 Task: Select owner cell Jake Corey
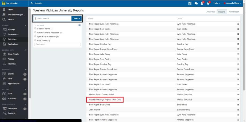(x=182, y=54)
